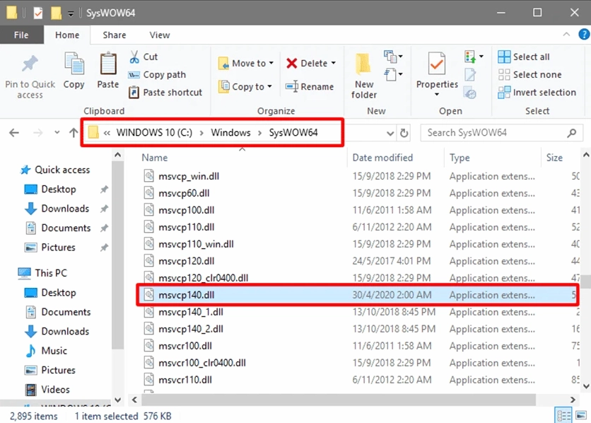
Task: Switch to Details view icon in status bar
Action: [x=563, y=415]
